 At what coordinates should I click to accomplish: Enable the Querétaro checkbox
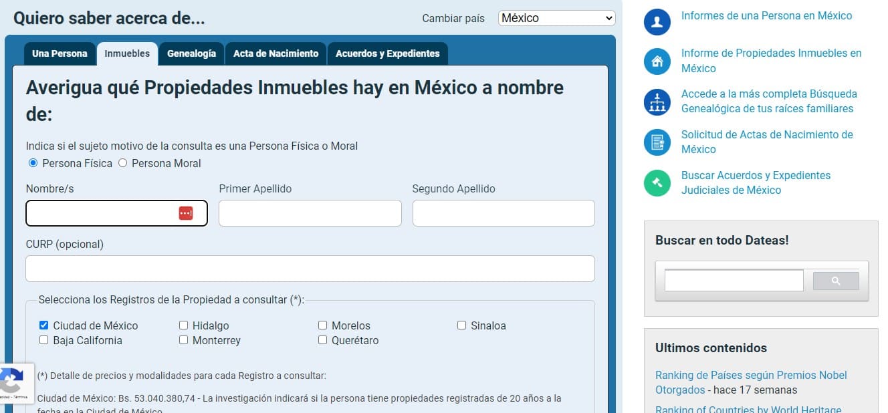[x=322, y=340]
